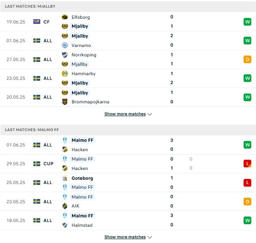The height and width of the screenshot is (243, 256).
Task: Select the Last Matches: Mjallby header
Action: pyautogui.click(x=128, y=6)
